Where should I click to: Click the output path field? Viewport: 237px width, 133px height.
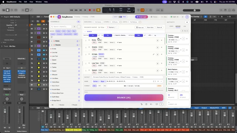click(x=127, y=77)
